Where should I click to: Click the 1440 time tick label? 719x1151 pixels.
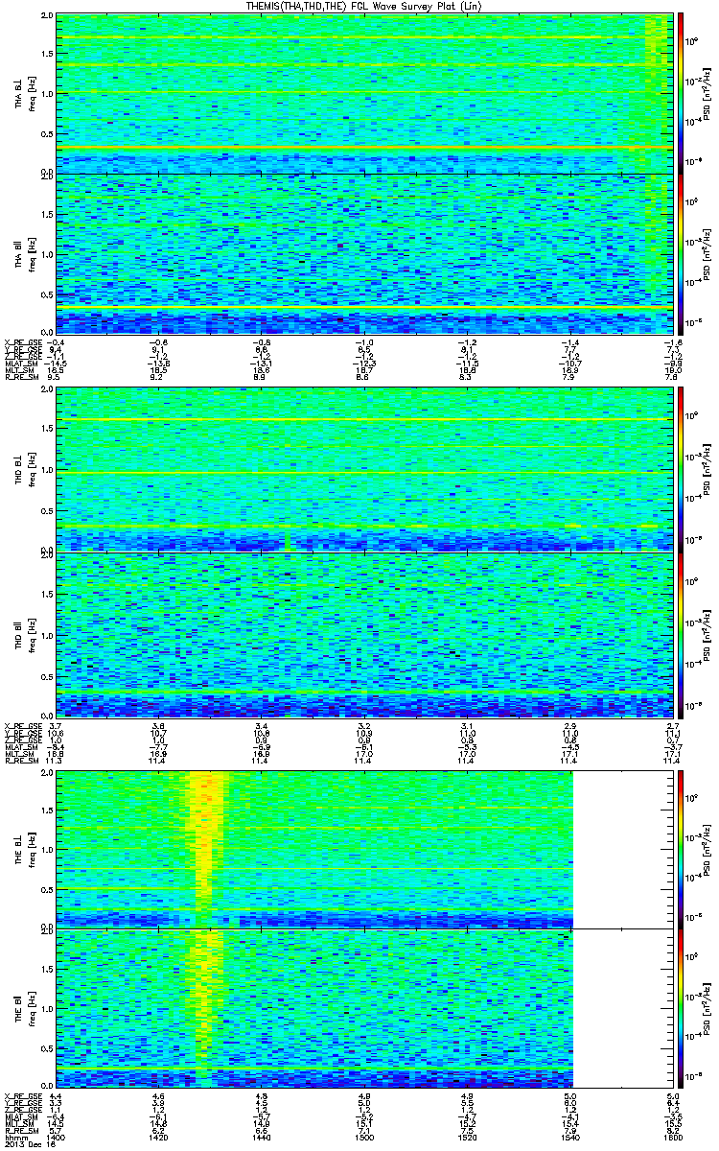pyautogui.click(x=262, y=1139)
